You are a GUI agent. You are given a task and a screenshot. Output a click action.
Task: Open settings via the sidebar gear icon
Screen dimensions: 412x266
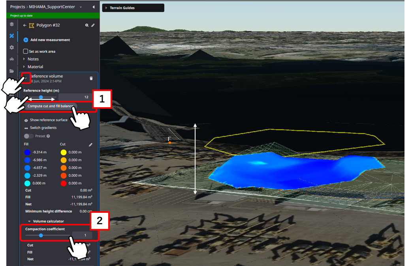pyautogui.click(x=12, y=48)
